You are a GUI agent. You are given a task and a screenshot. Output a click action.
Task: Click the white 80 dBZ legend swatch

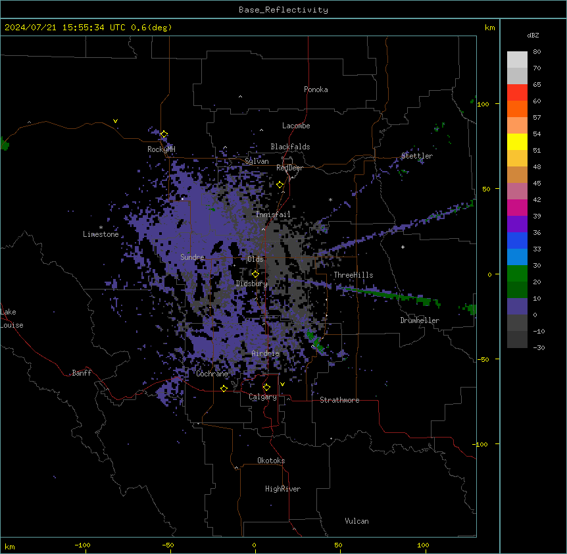click(x=517, y=59)
